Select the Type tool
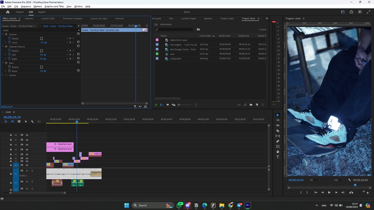 (x=278, y=157)
